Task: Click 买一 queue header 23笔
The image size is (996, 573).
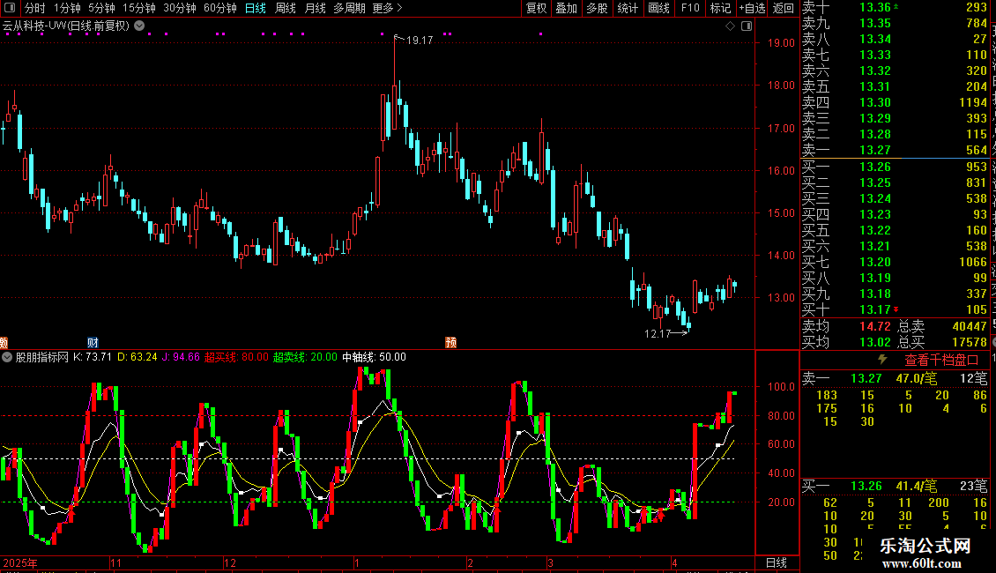Action: (x=973, y=486)
